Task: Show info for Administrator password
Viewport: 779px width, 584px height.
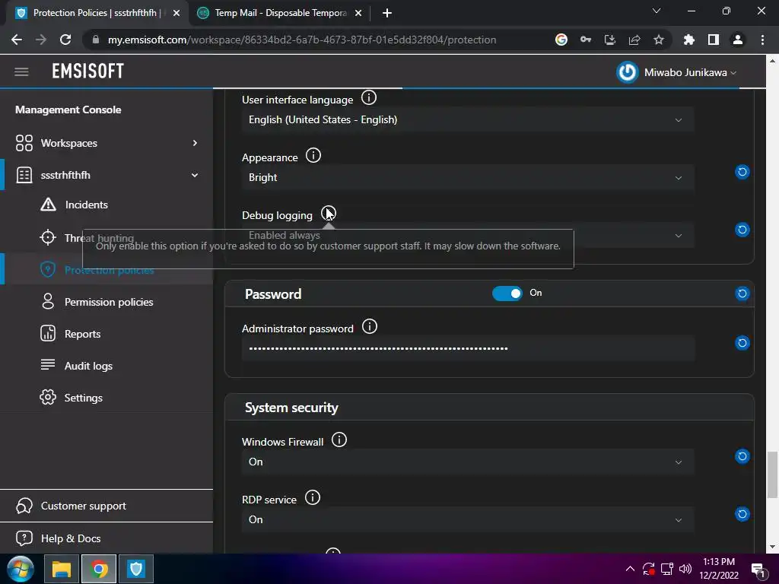Action: (370, 327)
